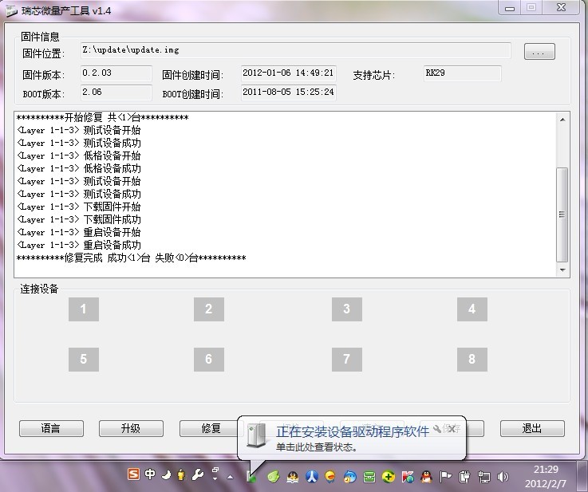Click the log scrollbar down arrow

pyautogui.click(x=562, y=270)
